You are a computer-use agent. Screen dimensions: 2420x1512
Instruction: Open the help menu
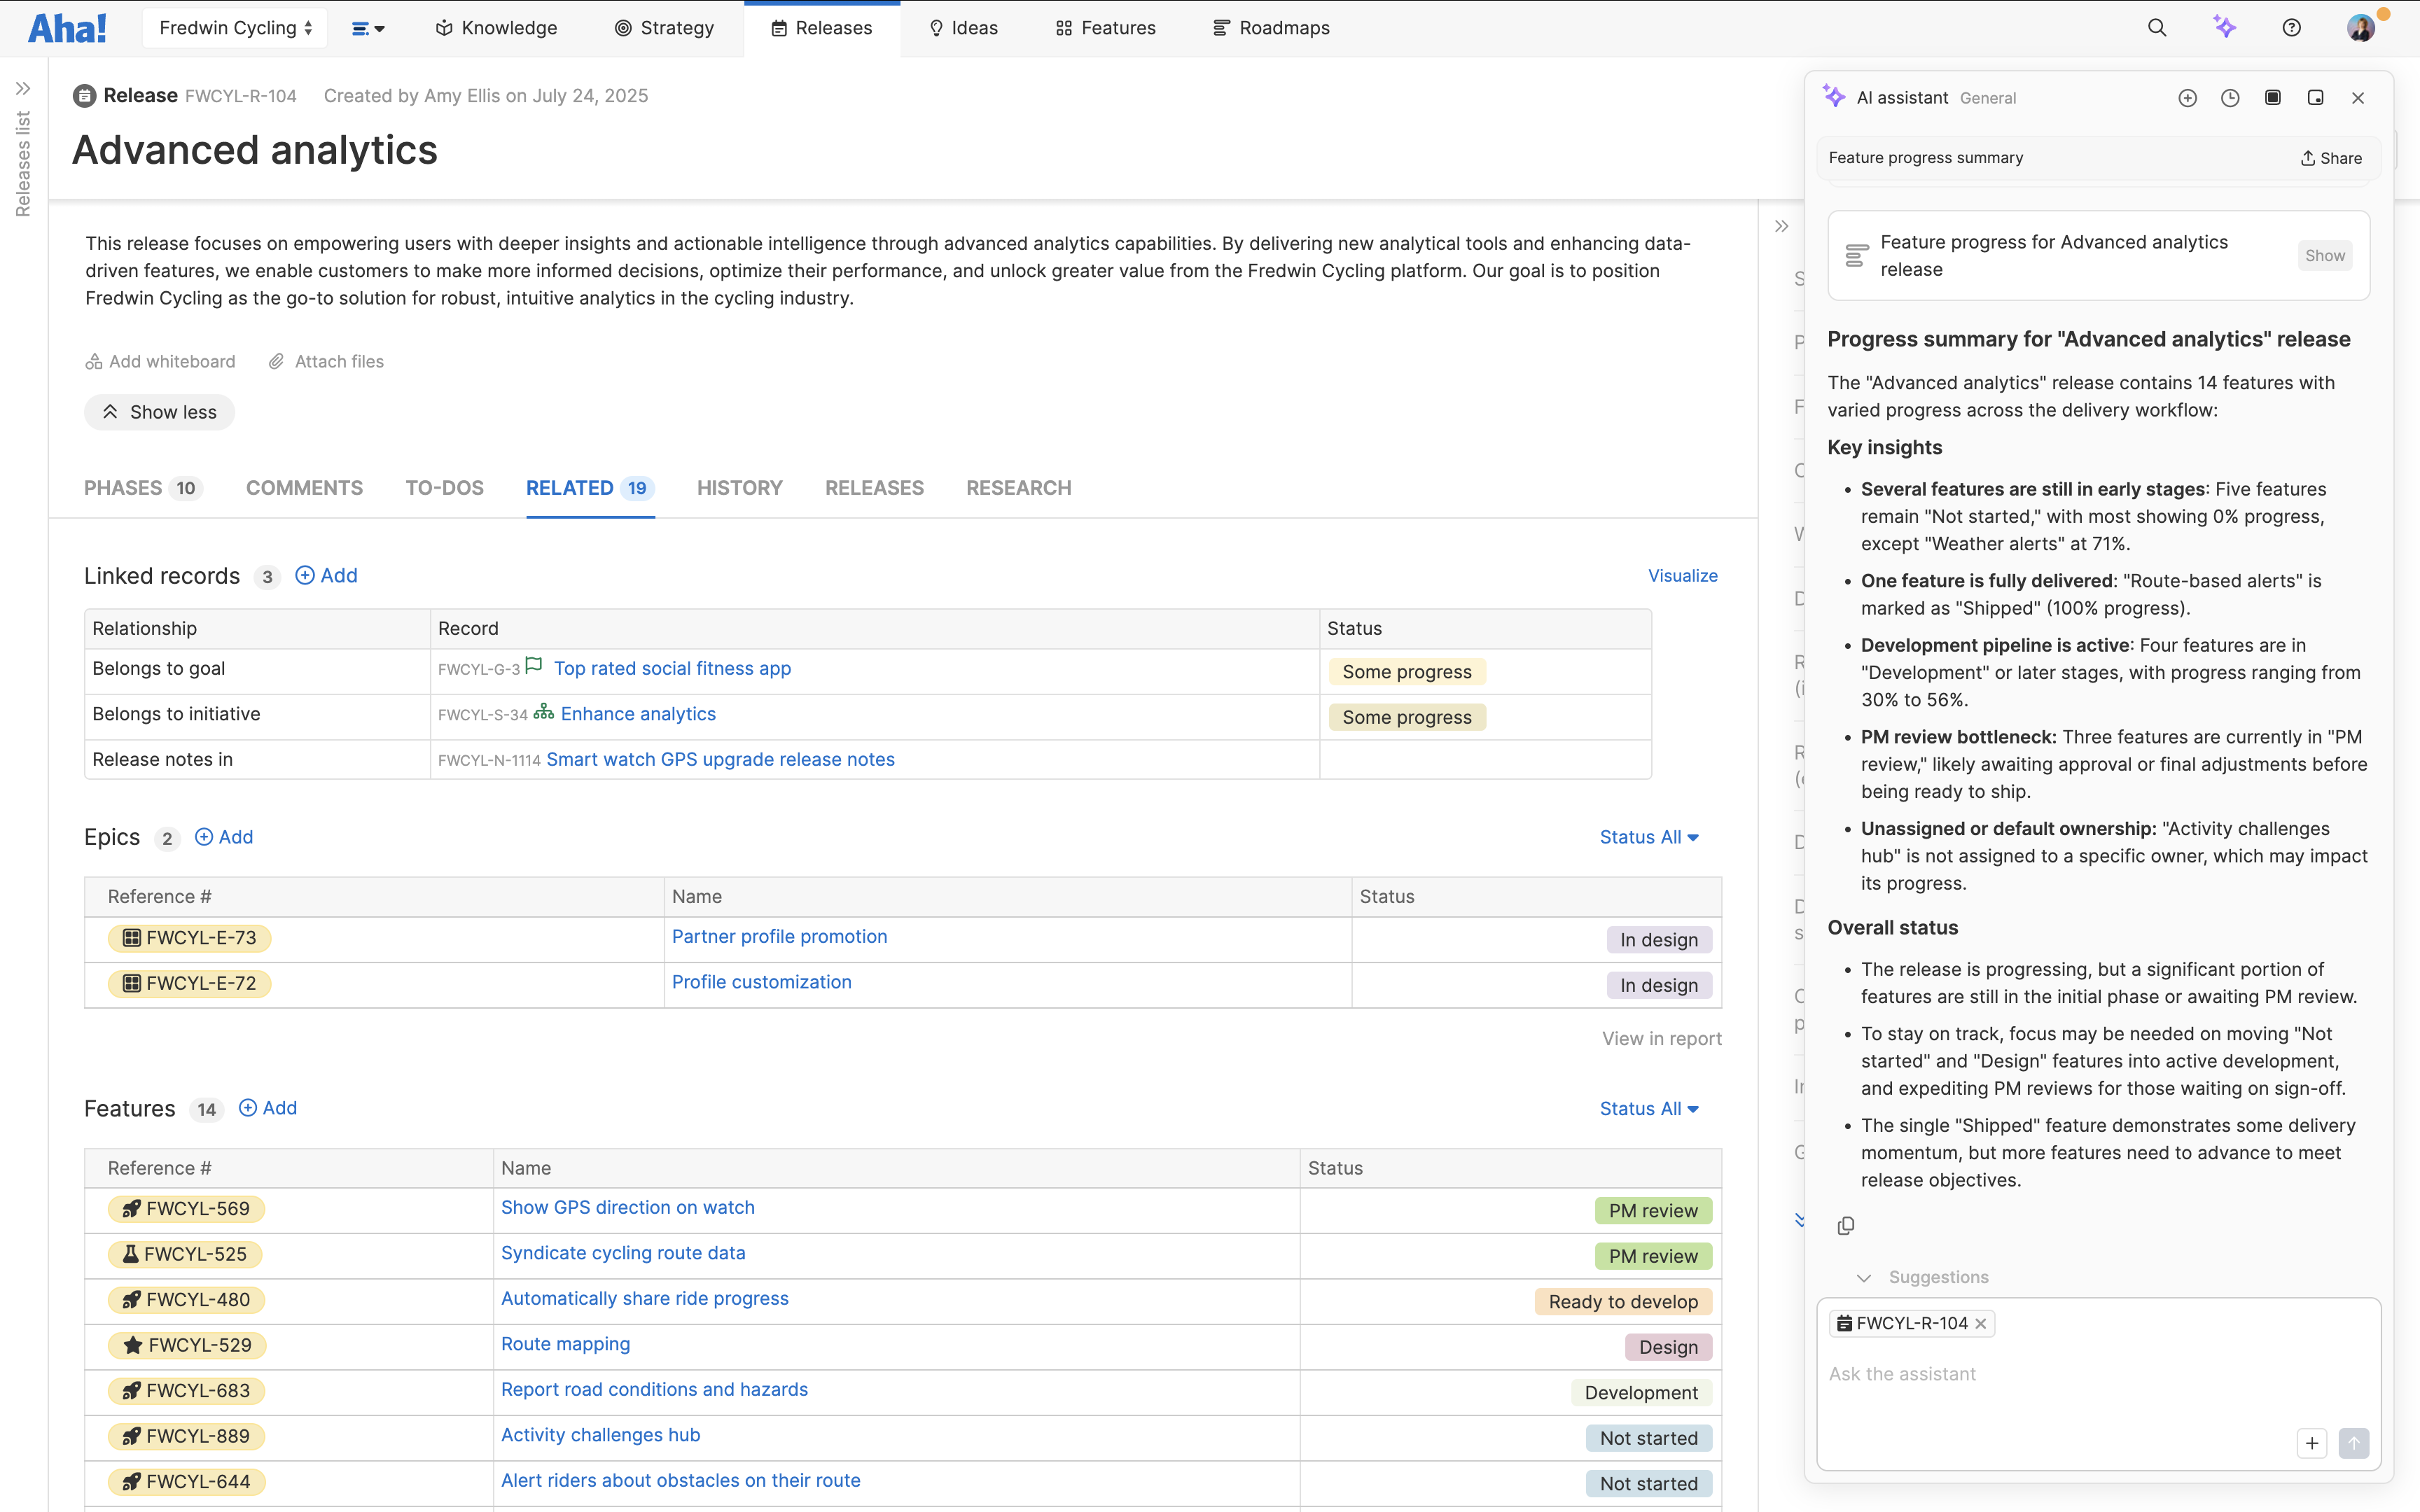pos(2292,27)
